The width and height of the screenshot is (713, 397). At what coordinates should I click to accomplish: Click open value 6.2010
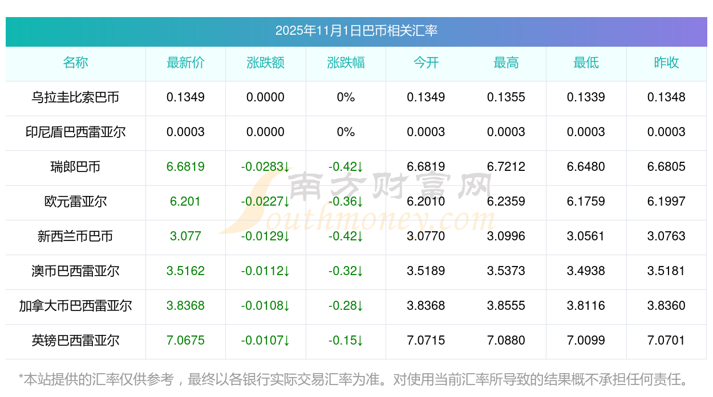426,202
